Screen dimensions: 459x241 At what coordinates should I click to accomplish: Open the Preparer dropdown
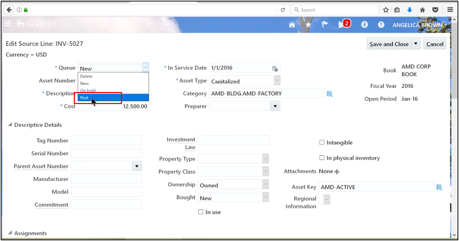pos(275,106)
